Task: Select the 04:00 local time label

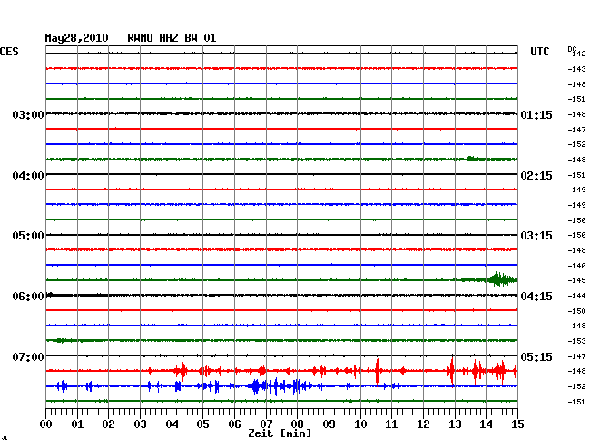Action: (x=28, y=176)
